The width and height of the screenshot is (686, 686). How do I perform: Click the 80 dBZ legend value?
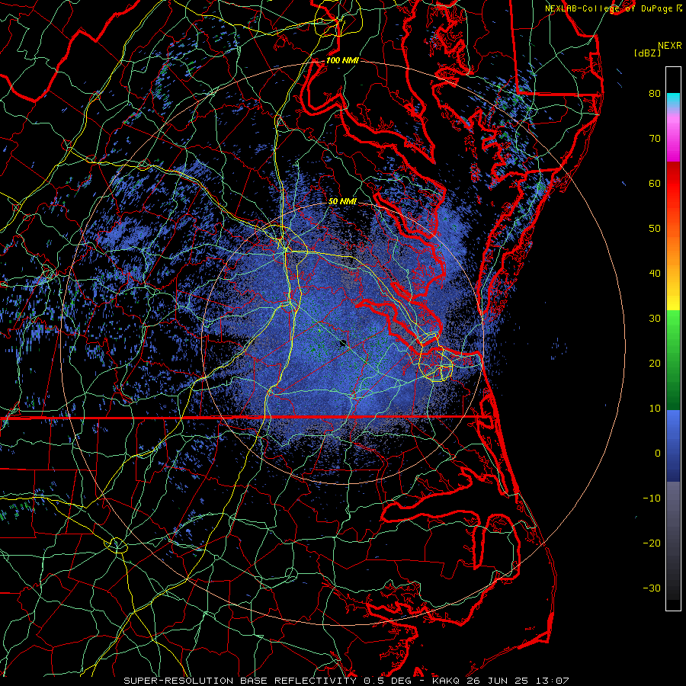click(655, 93)
